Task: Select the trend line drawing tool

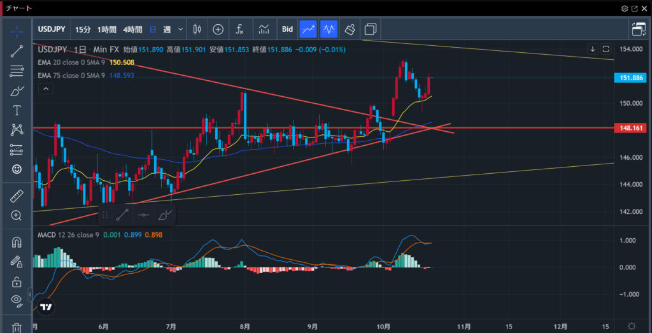Action: pos(17,52)
